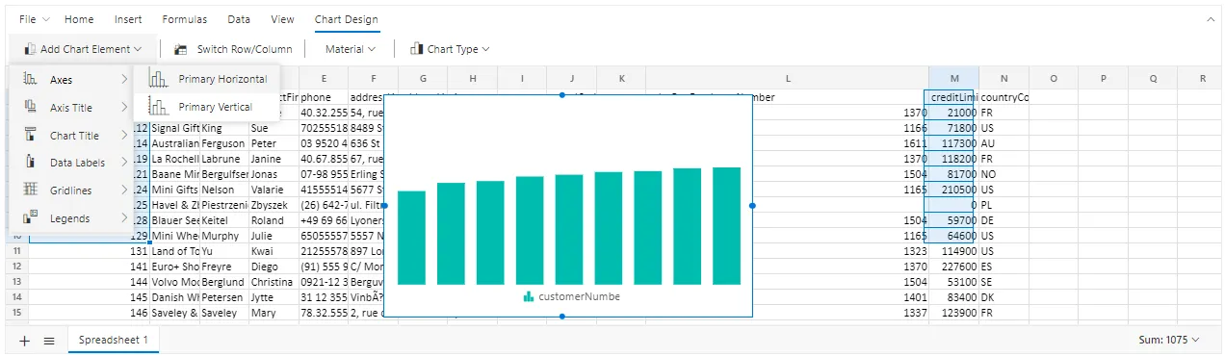Switch to the Insert tab
Screen dimensions: 1225x356
tap(128, 19)
